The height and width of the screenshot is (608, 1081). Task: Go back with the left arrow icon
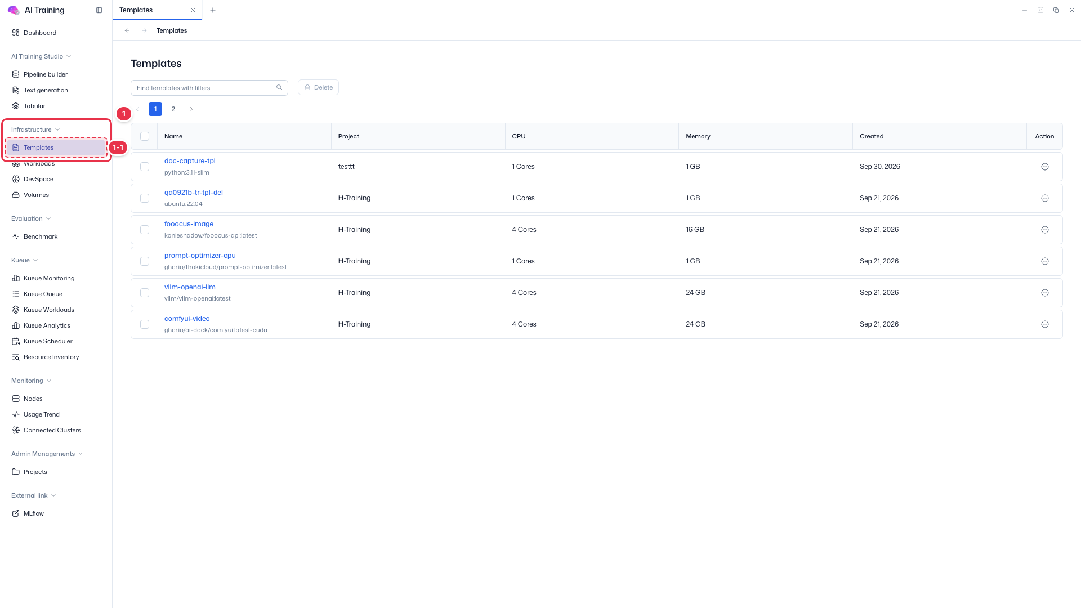coord(127,30)
